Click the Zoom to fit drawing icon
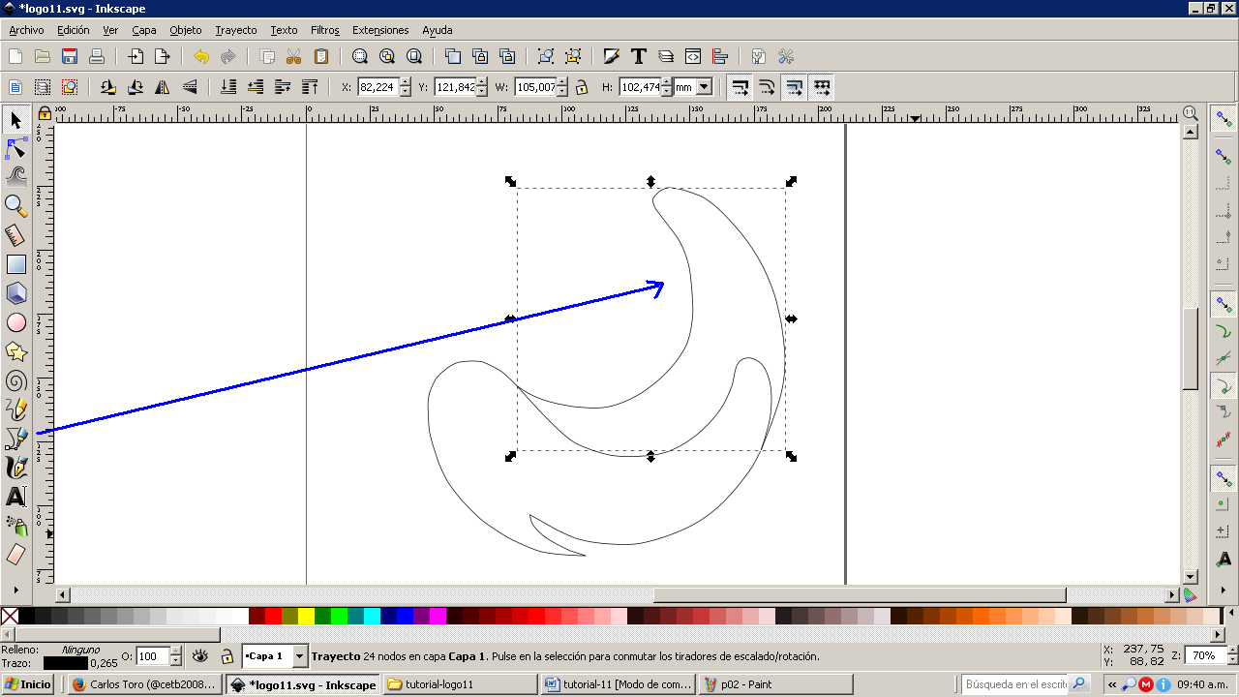 pyautogui.click(x=387, y=56)
